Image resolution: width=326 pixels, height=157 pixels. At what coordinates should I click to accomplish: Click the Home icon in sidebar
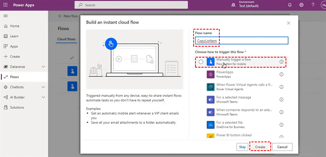5,26
